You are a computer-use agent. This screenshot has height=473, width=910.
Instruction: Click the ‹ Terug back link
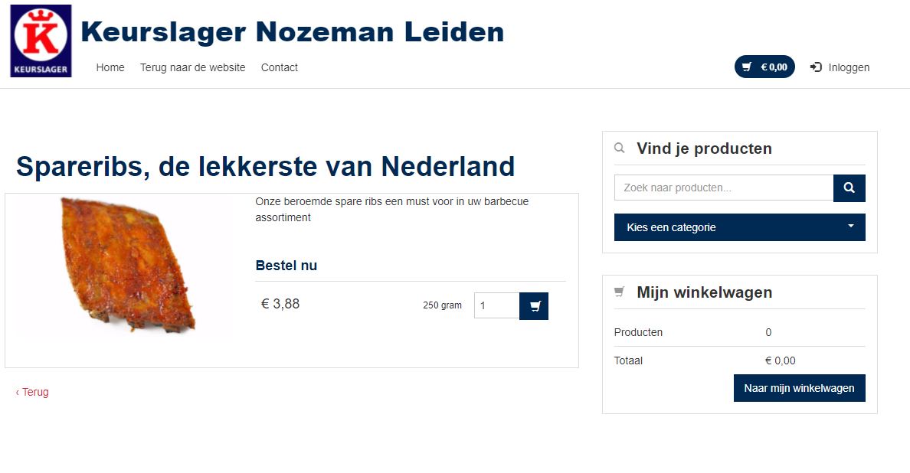[32, 392]
